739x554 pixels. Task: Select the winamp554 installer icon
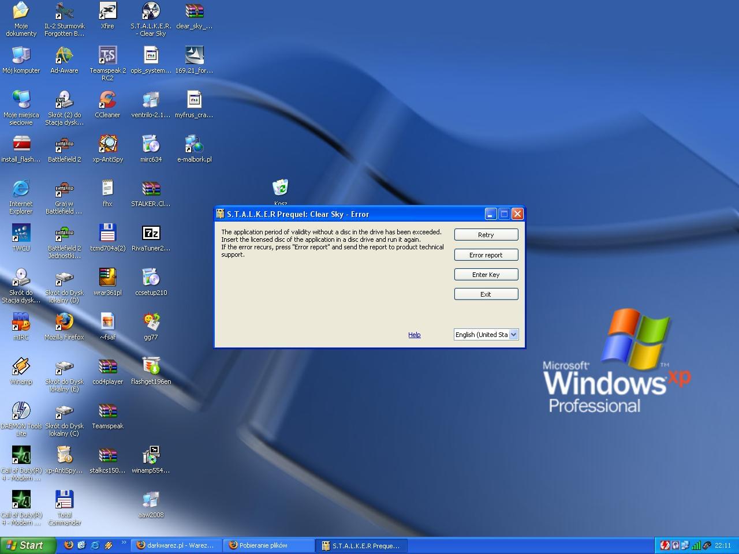151,460
